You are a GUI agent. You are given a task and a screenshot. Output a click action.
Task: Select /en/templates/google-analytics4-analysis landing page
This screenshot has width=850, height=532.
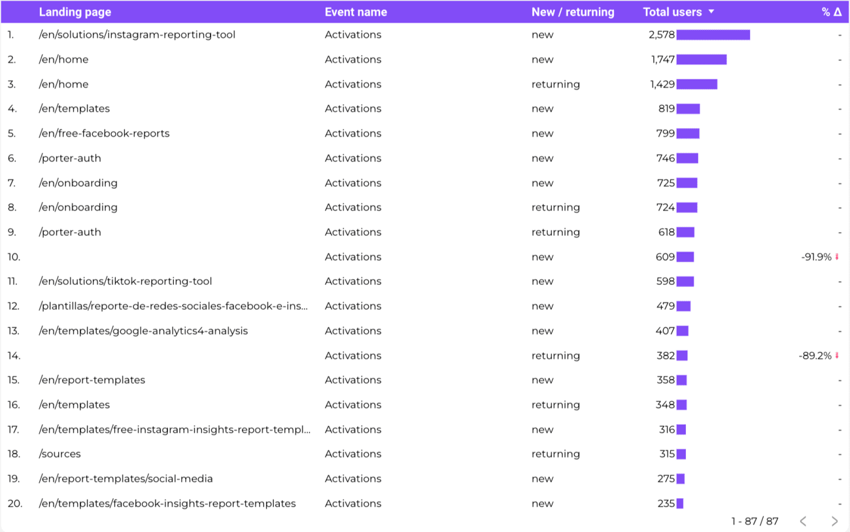143,331
